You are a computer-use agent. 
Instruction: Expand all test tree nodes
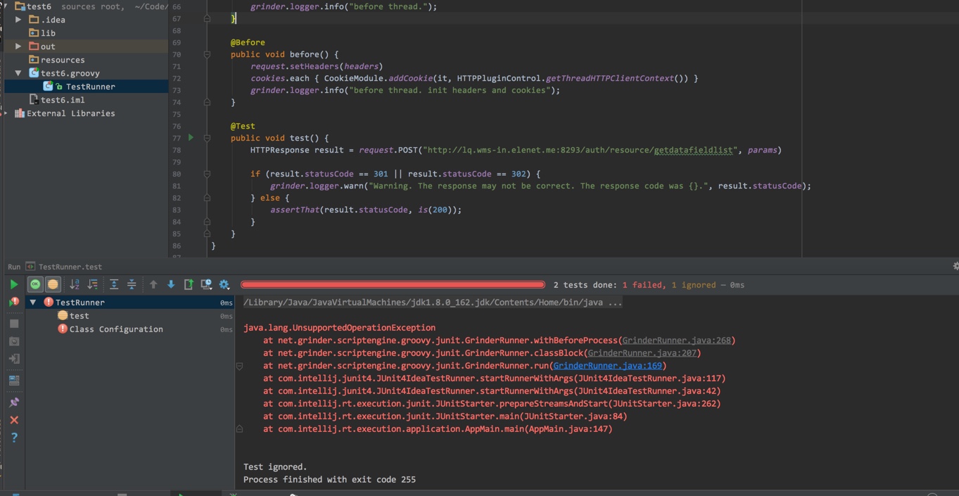click(x=114, y=284)
